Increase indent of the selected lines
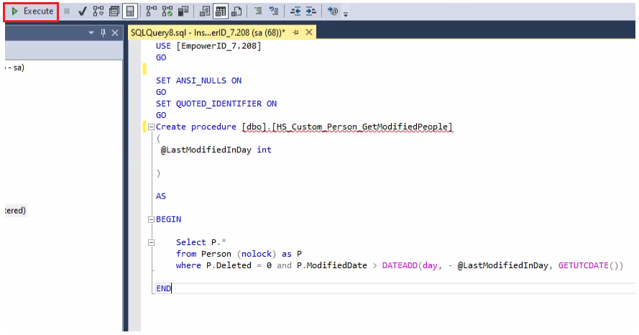The width and height of the screenshot is (639, 335). [x=311, y=12]
